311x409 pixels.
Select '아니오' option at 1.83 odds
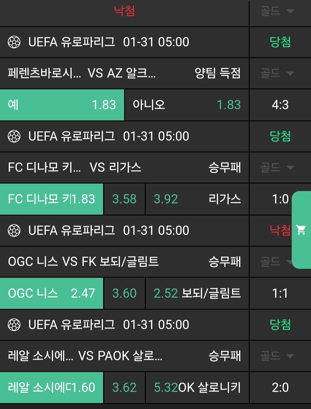[x=187, y=105]
